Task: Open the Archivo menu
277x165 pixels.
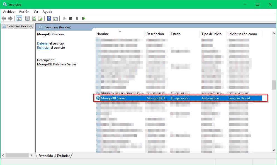Action: tap(9, 12)
